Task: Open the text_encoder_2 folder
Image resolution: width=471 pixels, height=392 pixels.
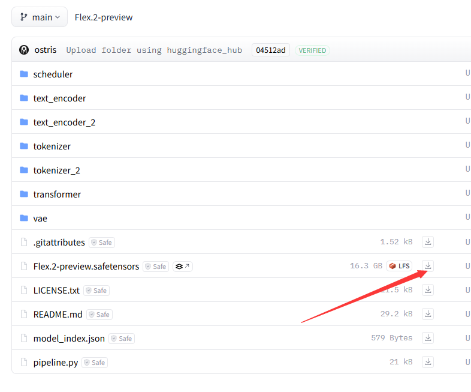Action: pos(64,122)
